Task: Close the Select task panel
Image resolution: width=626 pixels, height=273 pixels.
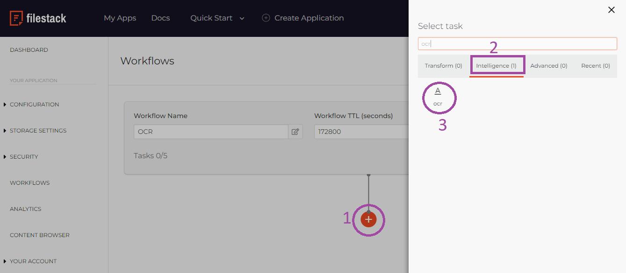Action: click(x=611, y=10)
